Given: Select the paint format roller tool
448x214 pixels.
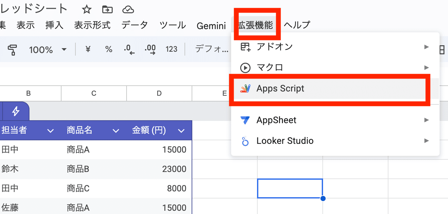Looking at the screenshot, I should tap(12, 49).
